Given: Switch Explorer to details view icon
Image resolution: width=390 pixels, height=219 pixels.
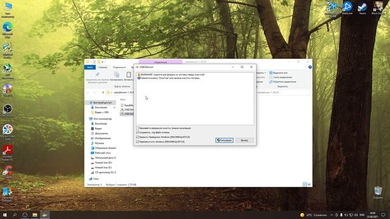Looking at the screenshot, I should (x=305, y=184).
